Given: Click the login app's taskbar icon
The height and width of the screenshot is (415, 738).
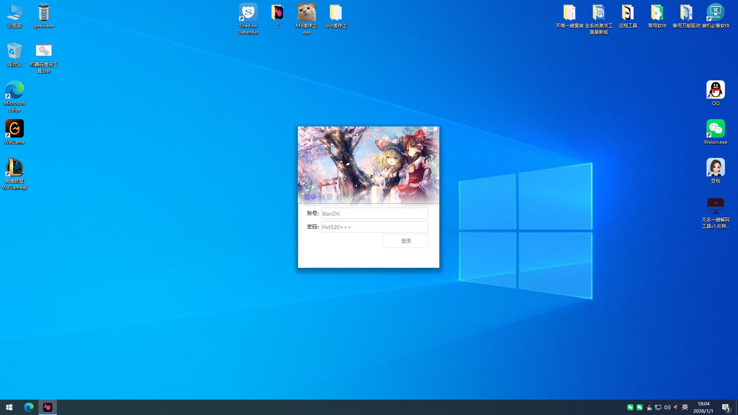Looking at the screenshot, I should 48,408.
